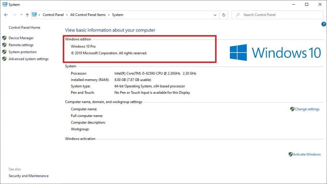Open Help via the blue question mark
This screenshot has width=327, height=184.
(x=323, y=24)
